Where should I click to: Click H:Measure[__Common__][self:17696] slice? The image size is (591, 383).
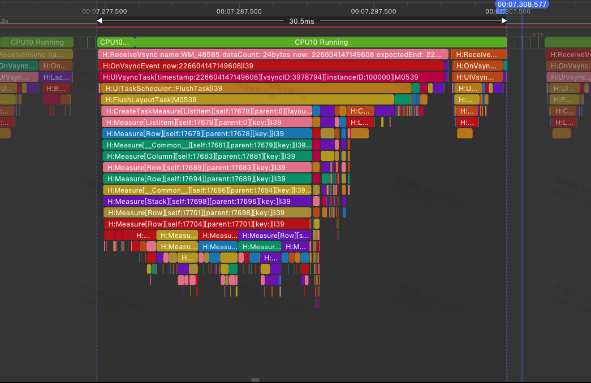click(x=207, y=190)
